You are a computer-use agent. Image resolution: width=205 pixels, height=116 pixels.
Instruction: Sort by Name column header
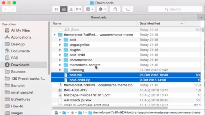[94, 23]
